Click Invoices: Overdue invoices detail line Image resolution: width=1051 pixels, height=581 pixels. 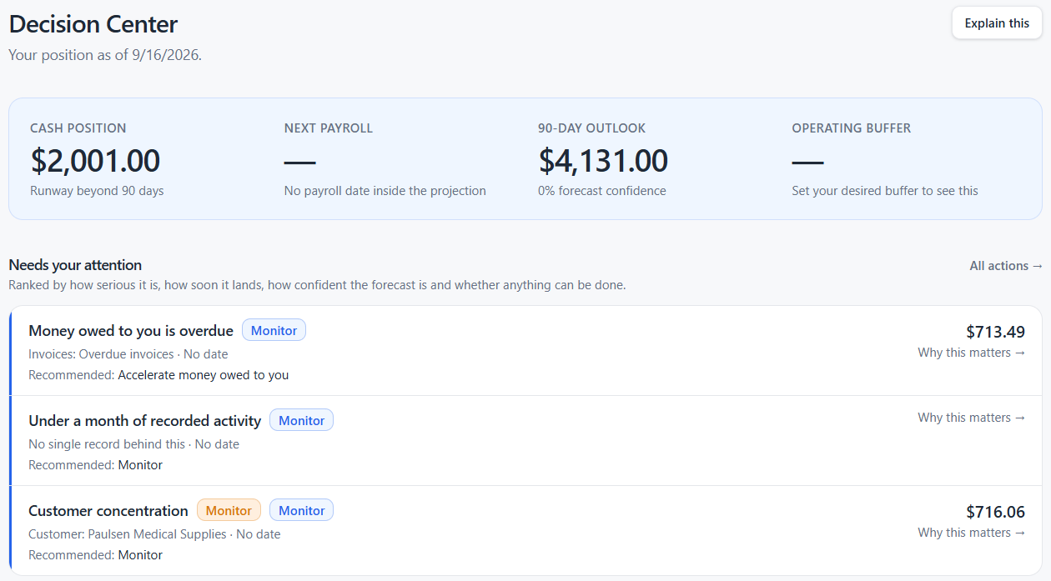tap(128, 354)
